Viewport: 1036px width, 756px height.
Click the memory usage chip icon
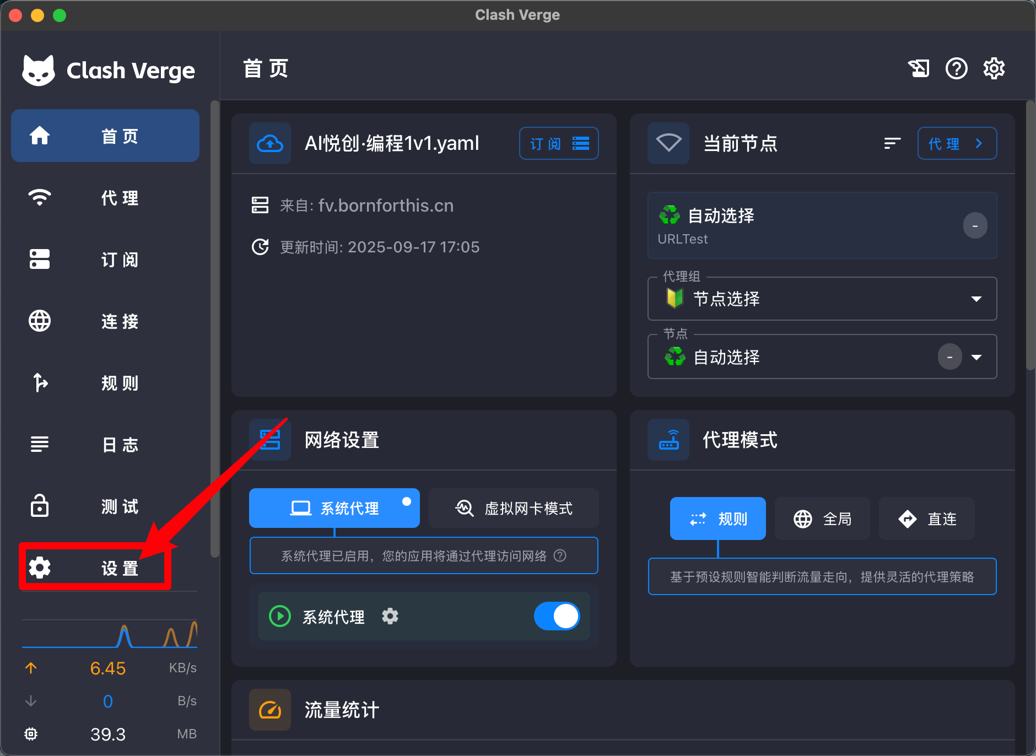tap(31, 734)
